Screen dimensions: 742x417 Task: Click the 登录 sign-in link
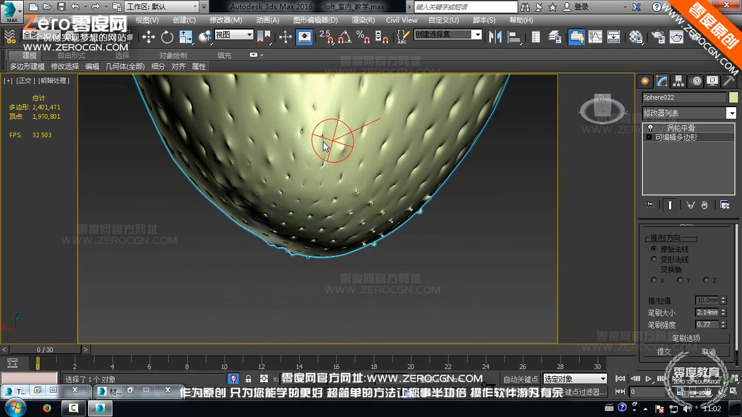click(581, 7)
